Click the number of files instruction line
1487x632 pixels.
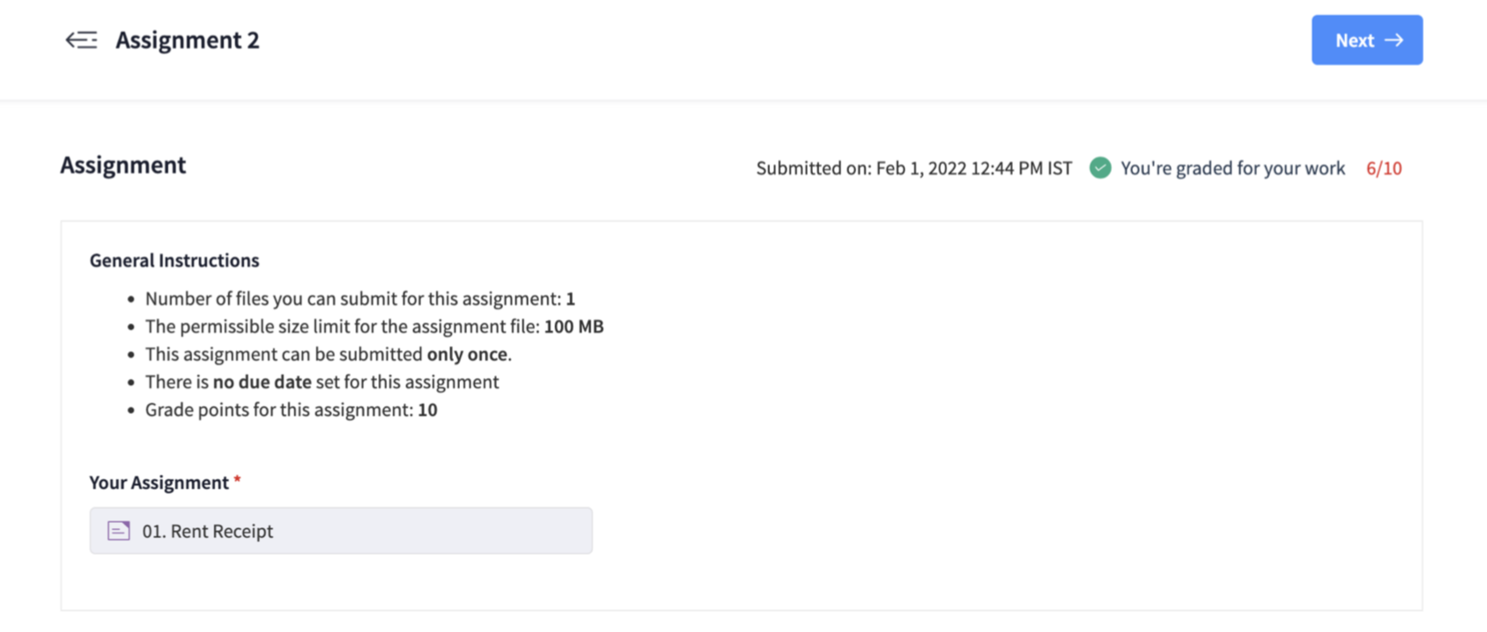coord(359,299)
